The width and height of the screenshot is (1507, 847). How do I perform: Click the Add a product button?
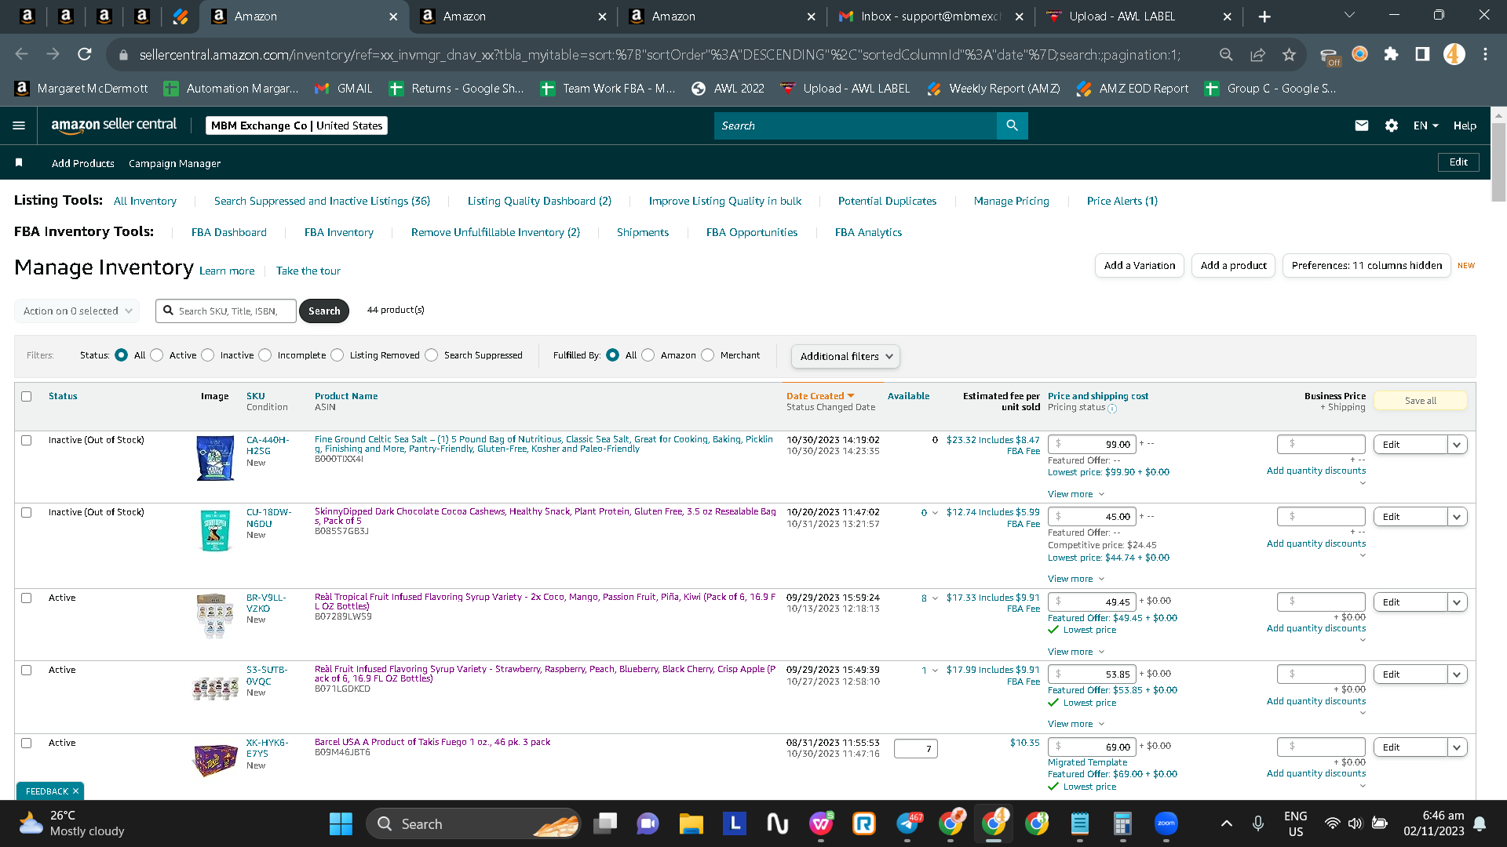1234,266
